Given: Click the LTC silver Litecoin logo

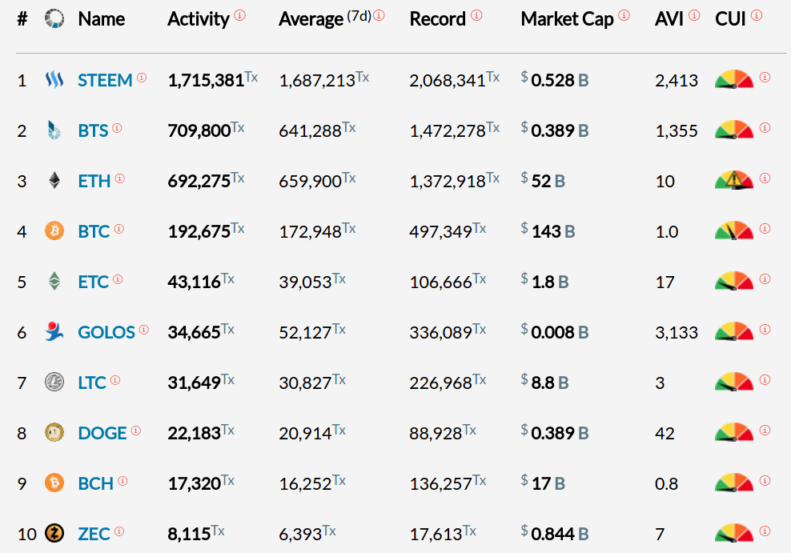Looking at the screenshot, I should tap(54, 382).
